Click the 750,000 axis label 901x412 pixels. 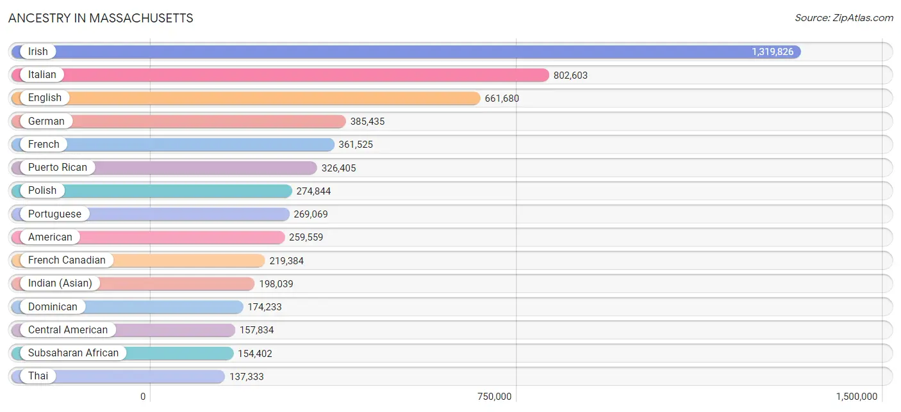point(494,397)
